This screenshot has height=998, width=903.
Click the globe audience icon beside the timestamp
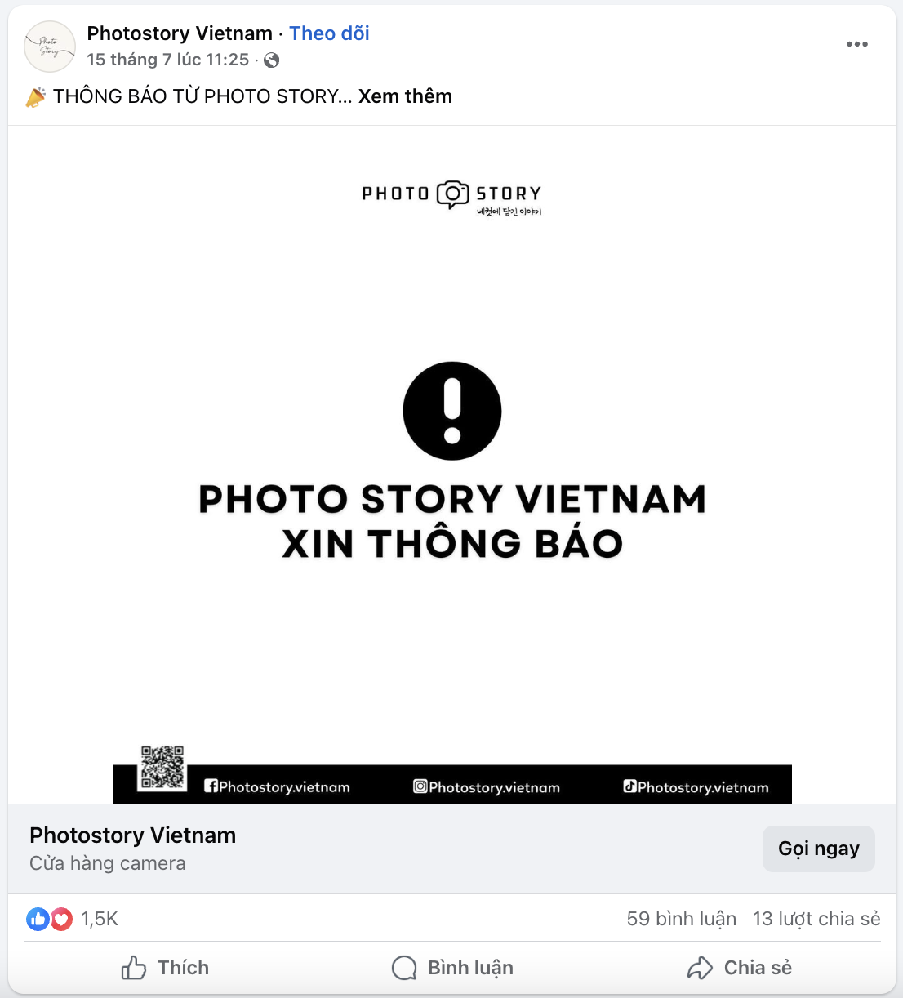(270, 60)
